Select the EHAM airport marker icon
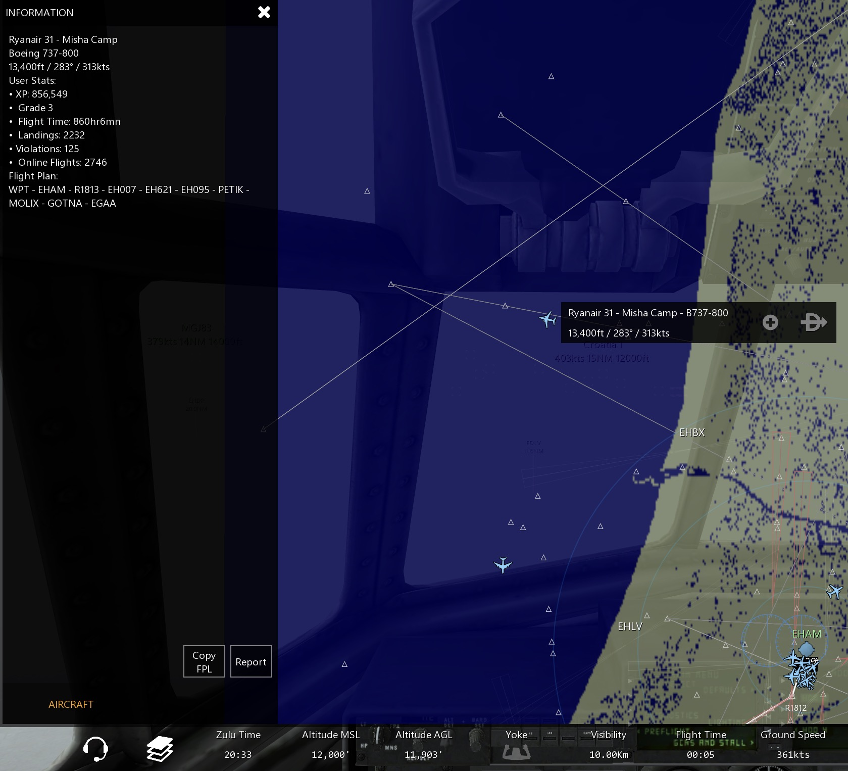848x771 pixels. click(807, 649)
